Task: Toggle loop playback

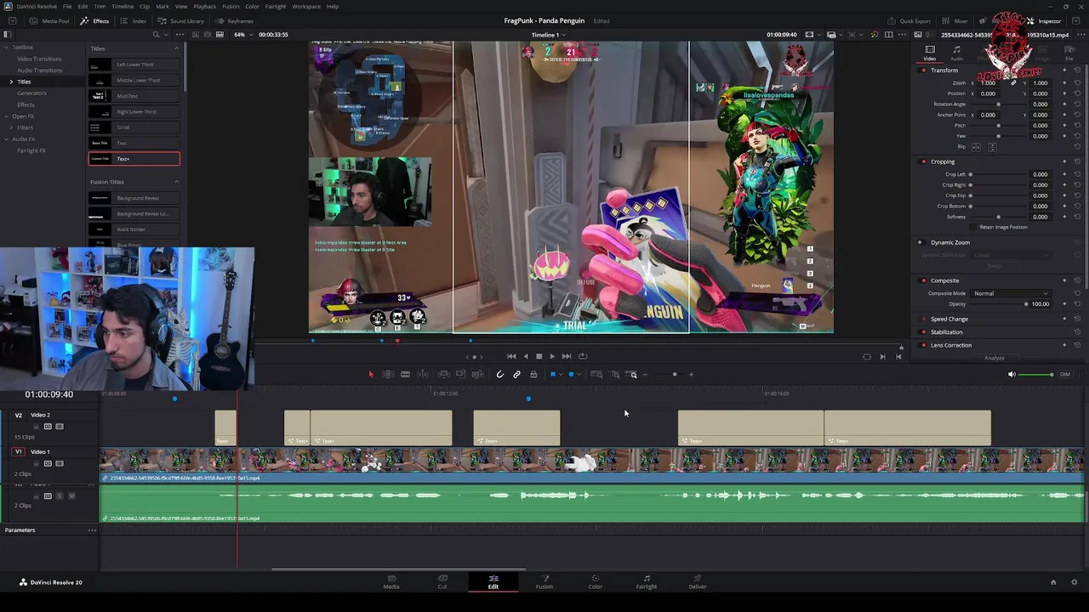Action: pos(583,356)
